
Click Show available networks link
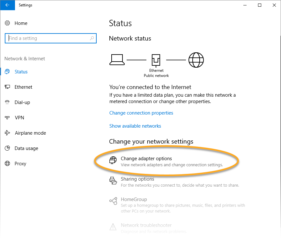tap(135, 126)
